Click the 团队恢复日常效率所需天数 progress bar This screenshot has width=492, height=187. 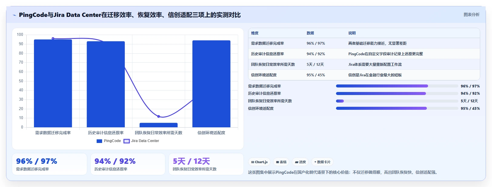click(x=397, y=101)
